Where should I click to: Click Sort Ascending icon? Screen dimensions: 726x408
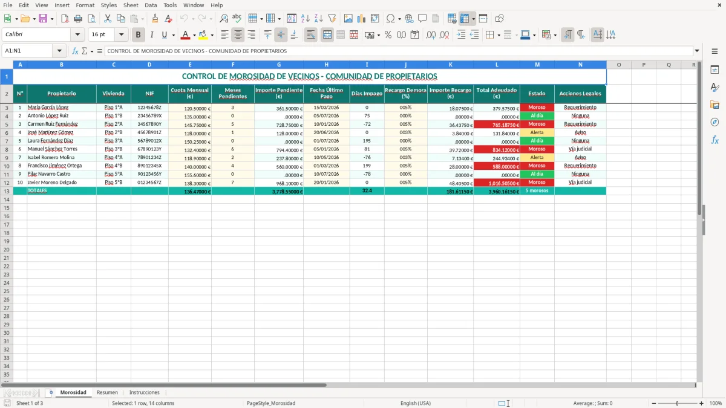coord(306,19)
